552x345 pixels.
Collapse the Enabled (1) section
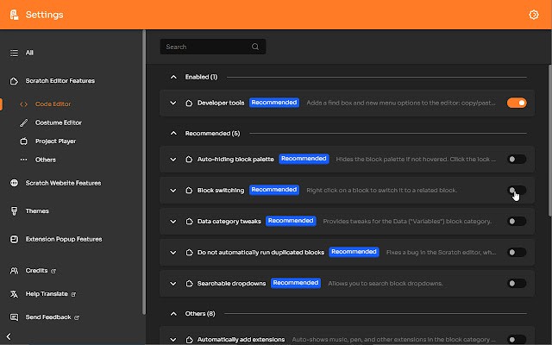[x=173, y=77]
